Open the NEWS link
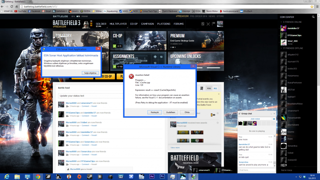 pyautogui.click(x=212, y=16)
